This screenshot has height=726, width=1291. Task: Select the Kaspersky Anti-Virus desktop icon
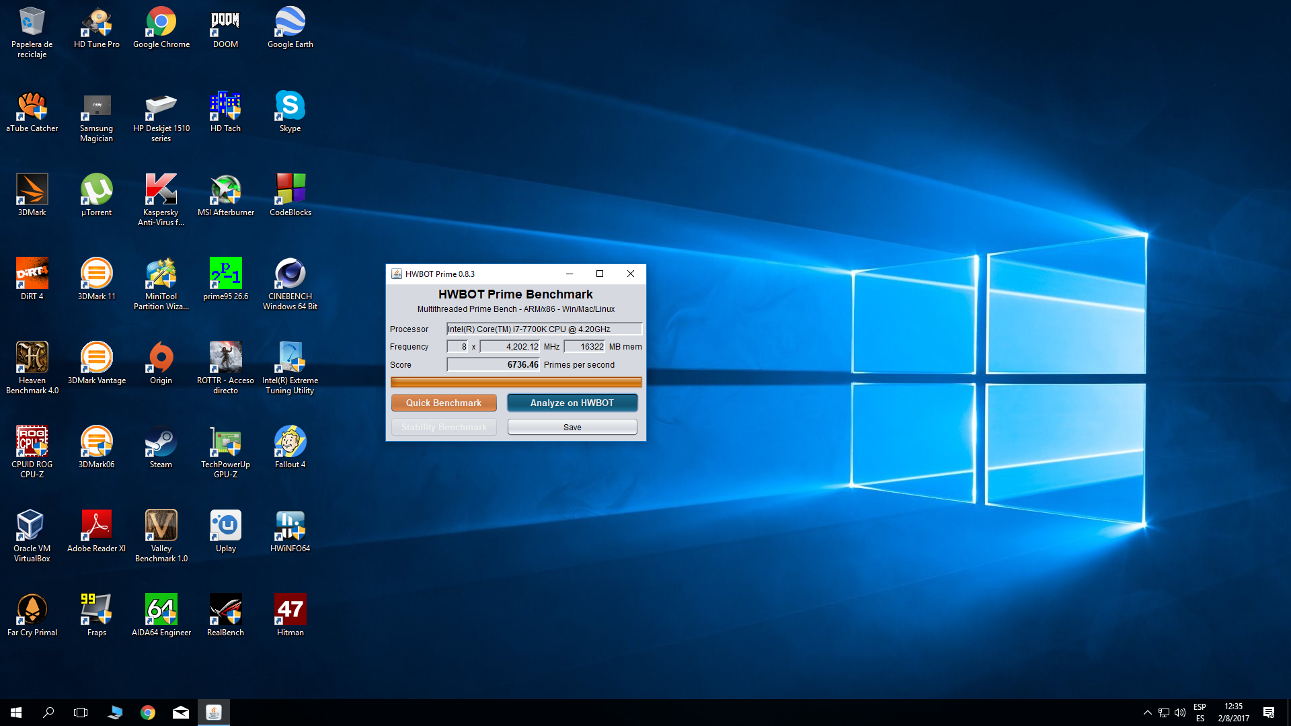click(161, 200)
